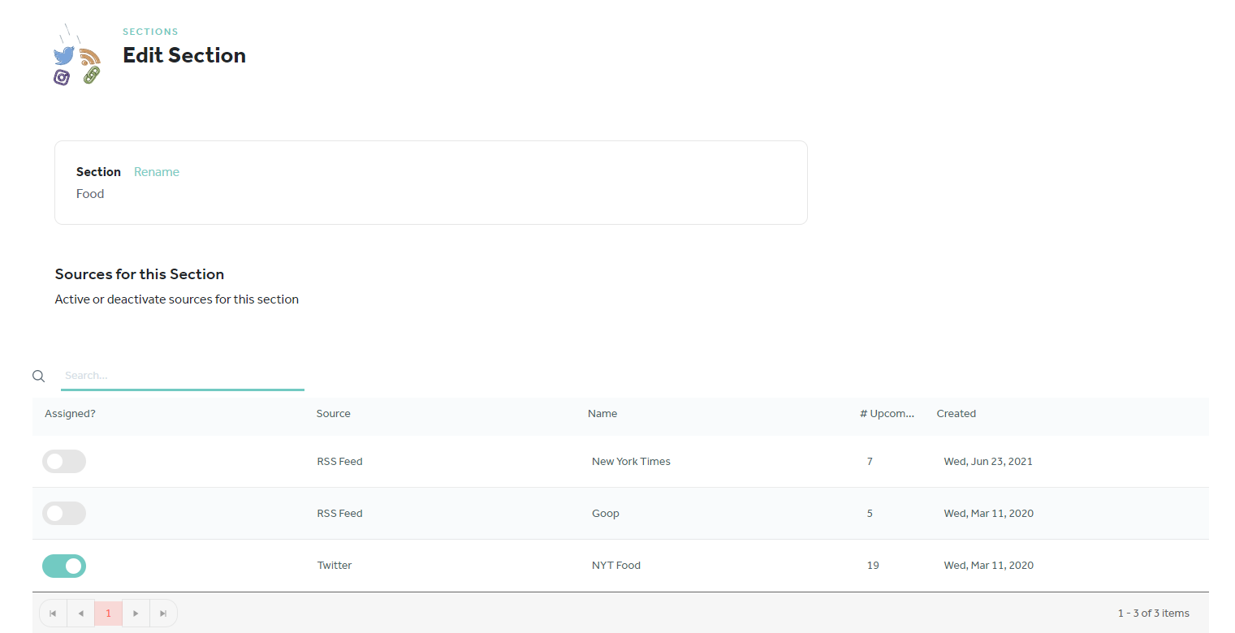Sort by # Upcoming column header

pyautogui.click(x=887, y=414)
